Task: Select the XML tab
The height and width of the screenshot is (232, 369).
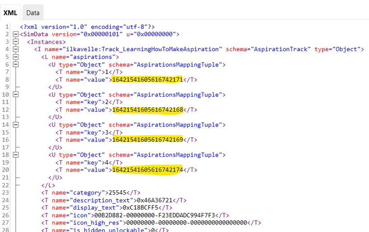Action: (x=10, y=13)
